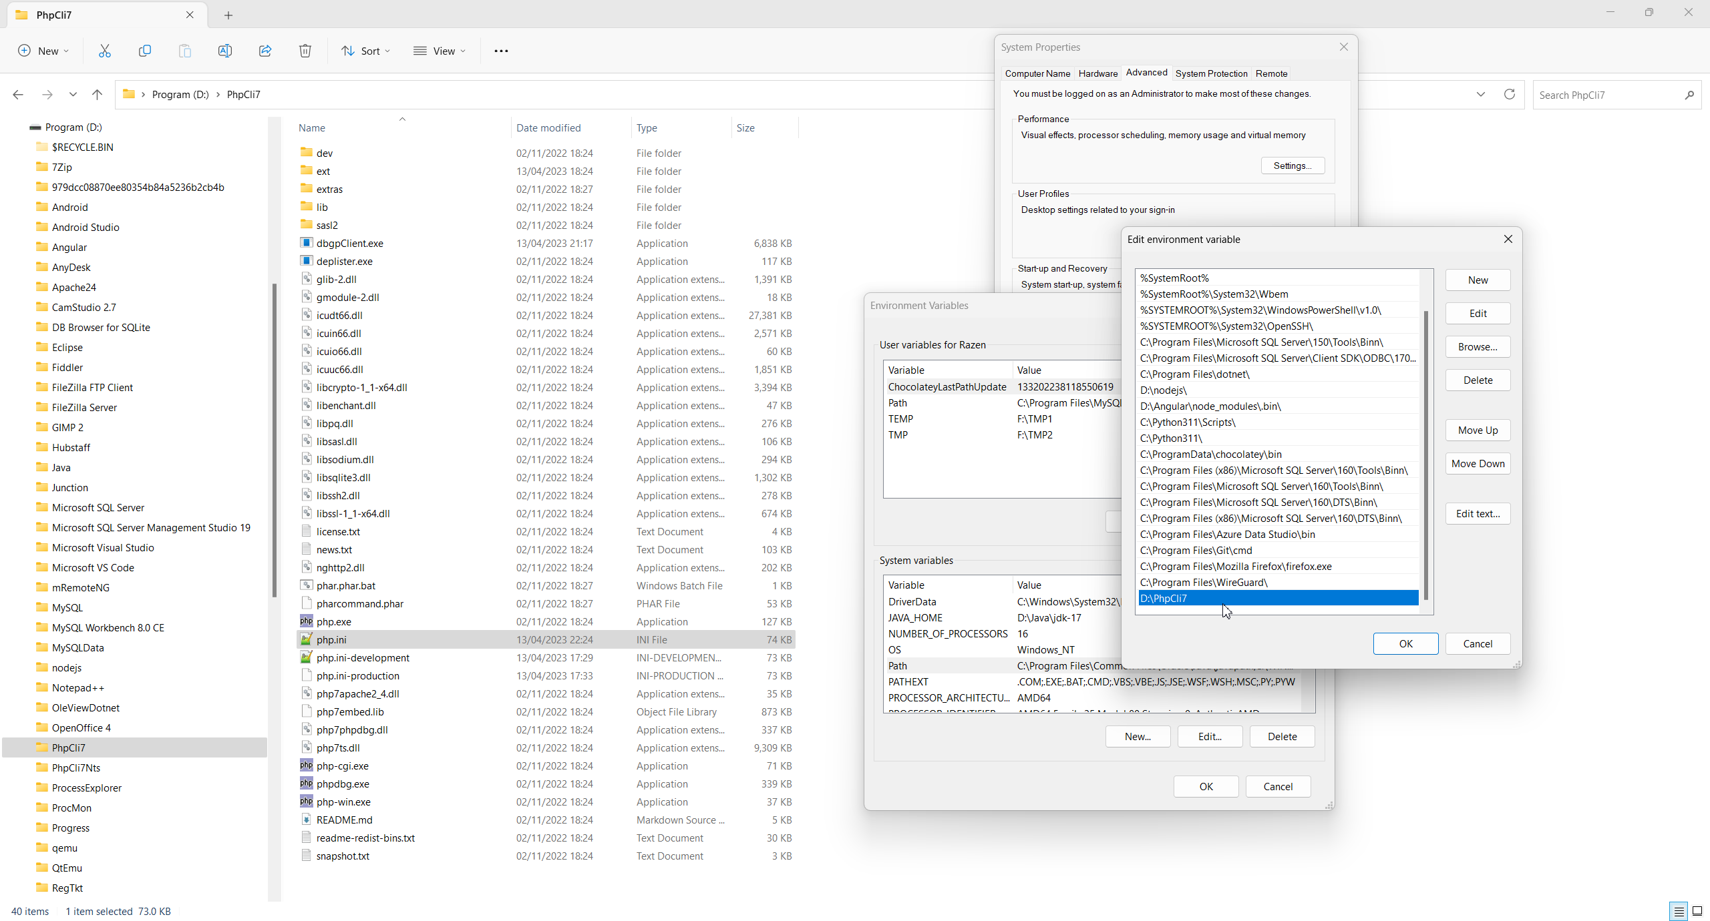Open the System Protection tab

(1211, 73)
